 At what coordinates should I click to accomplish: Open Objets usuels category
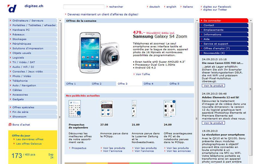(33, 53)
